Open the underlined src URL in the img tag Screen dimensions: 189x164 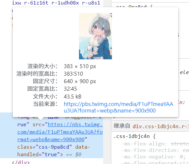[x=60, y=132]
